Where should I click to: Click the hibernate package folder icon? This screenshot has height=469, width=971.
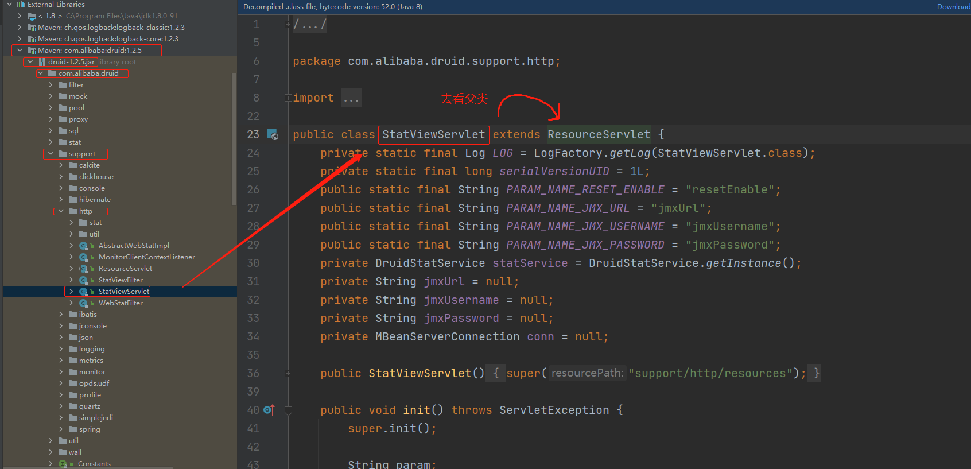coord(73,200)
